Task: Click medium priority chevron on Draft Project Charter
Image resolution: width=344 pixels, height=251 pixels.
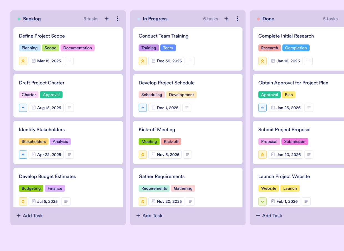Action: (23, 108)
